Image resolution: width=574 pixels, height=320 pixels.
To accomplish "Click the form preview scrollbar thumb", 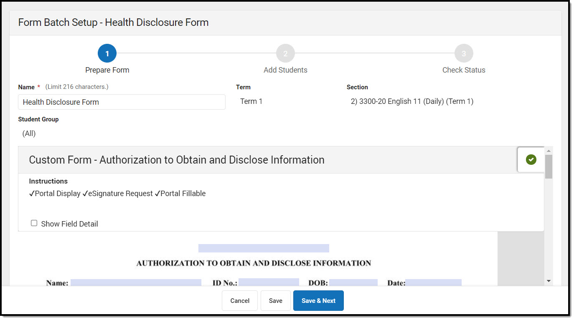I will point(549,167).
